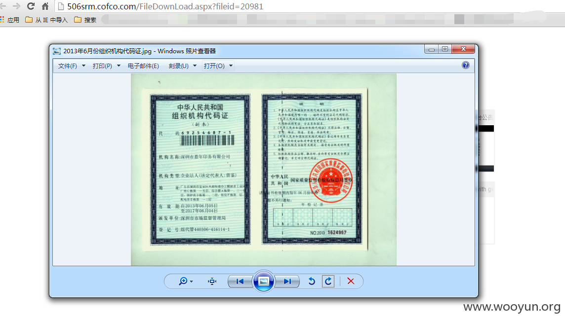
Task: Delete the photo with red X
Action: tap(351, 281)
